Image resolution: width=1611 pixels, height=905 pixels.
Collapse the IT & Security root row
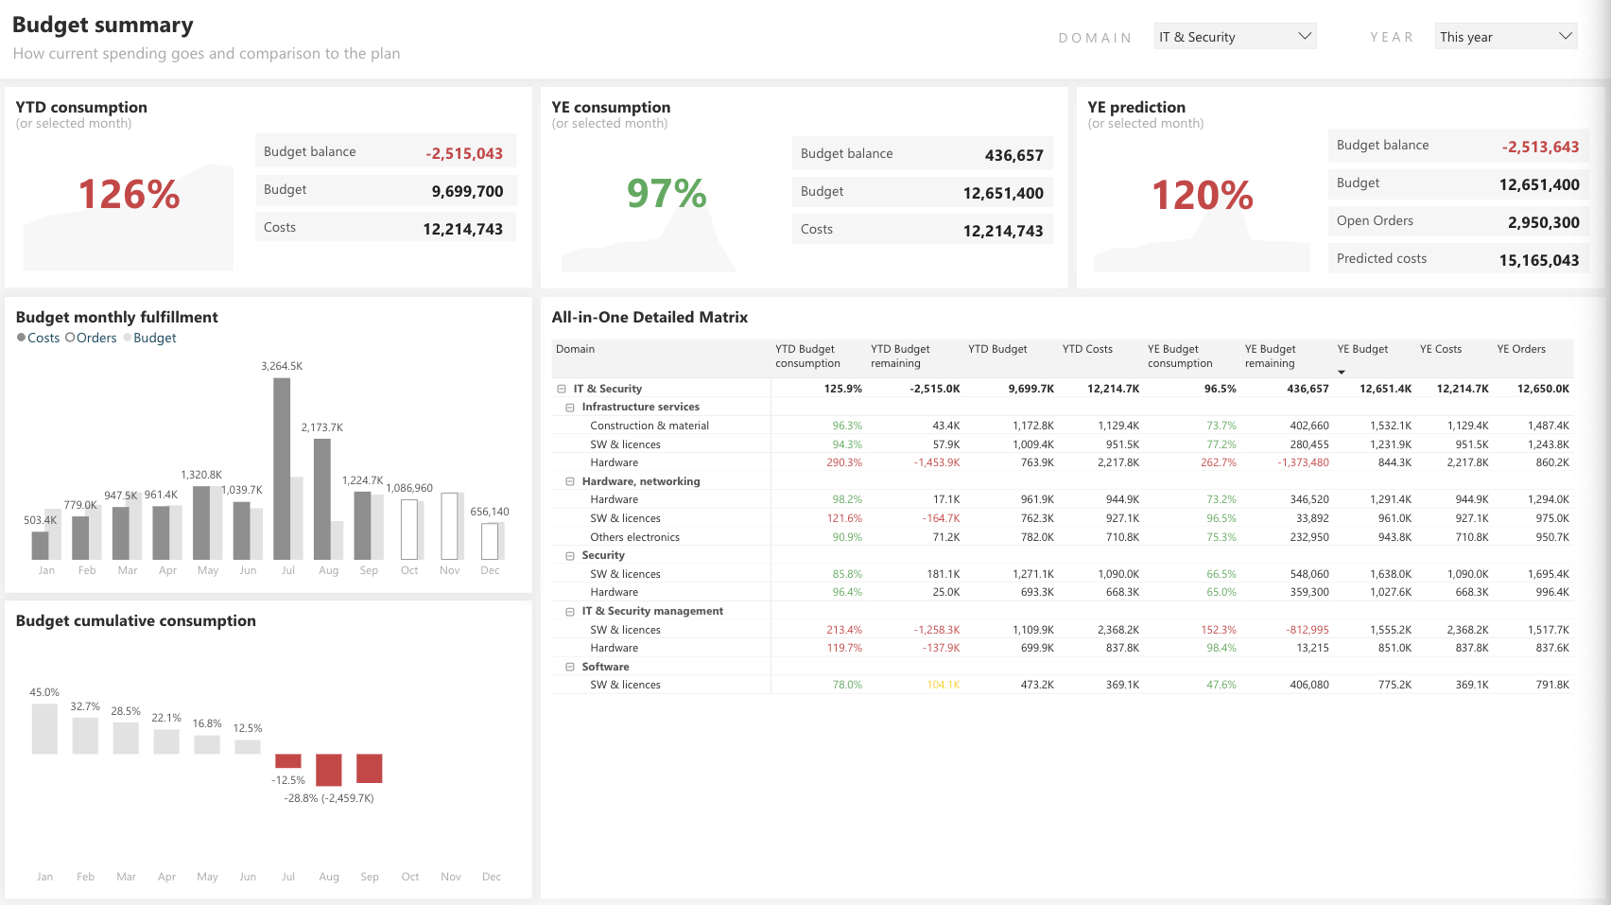point(562,389)
